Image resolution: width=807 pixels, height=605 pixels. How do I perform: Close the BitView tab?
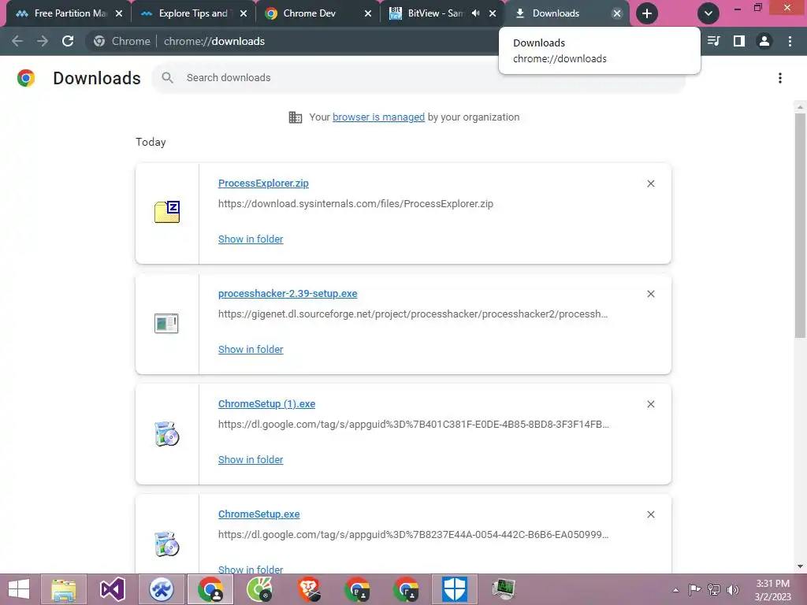tap(493, 13)
